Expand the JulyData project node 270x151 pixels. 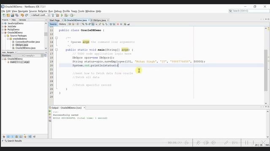click(x=3, y=26)
